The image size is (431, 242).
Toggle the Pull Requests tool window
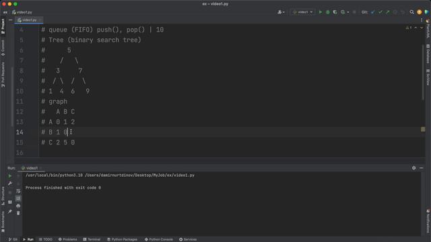click(3, 75)
